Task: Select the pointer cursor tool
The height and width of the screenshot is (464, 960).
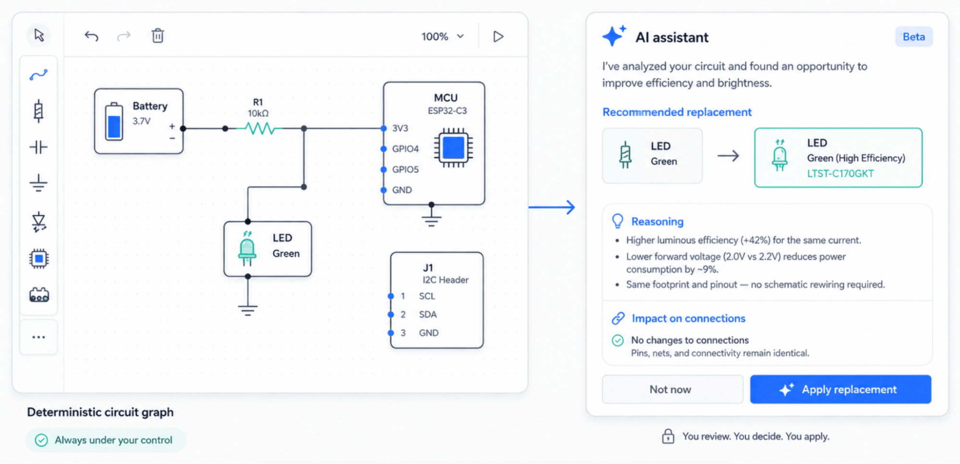Action: 39,36
